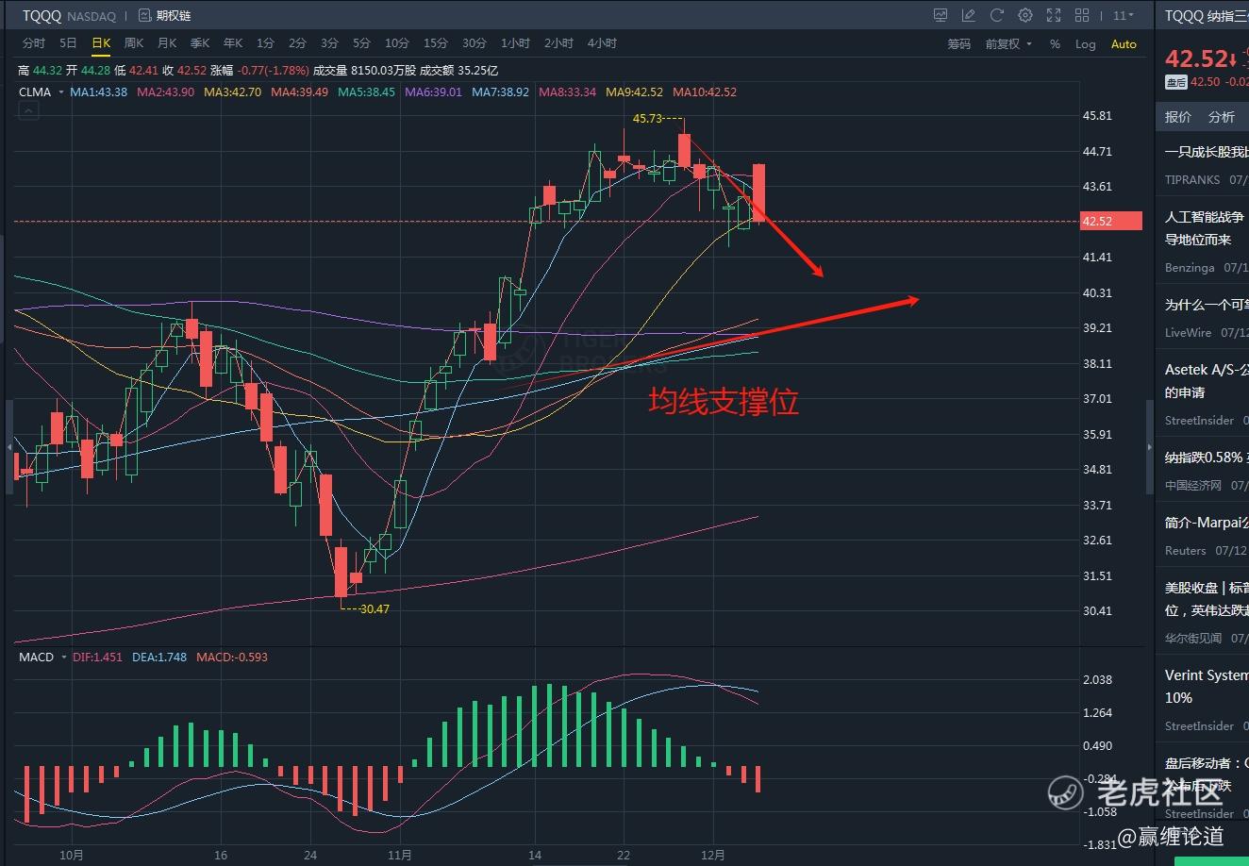Open the chart indicator monitor icon
The height and width of the screenshot is (866, 1249).
pos(941,15)
